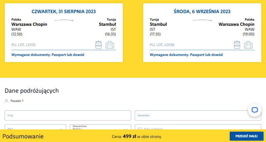Click the arrow on the Stambuł–Warszawa route
This screenshot has height=142, width=266.
tap(202, 20)
